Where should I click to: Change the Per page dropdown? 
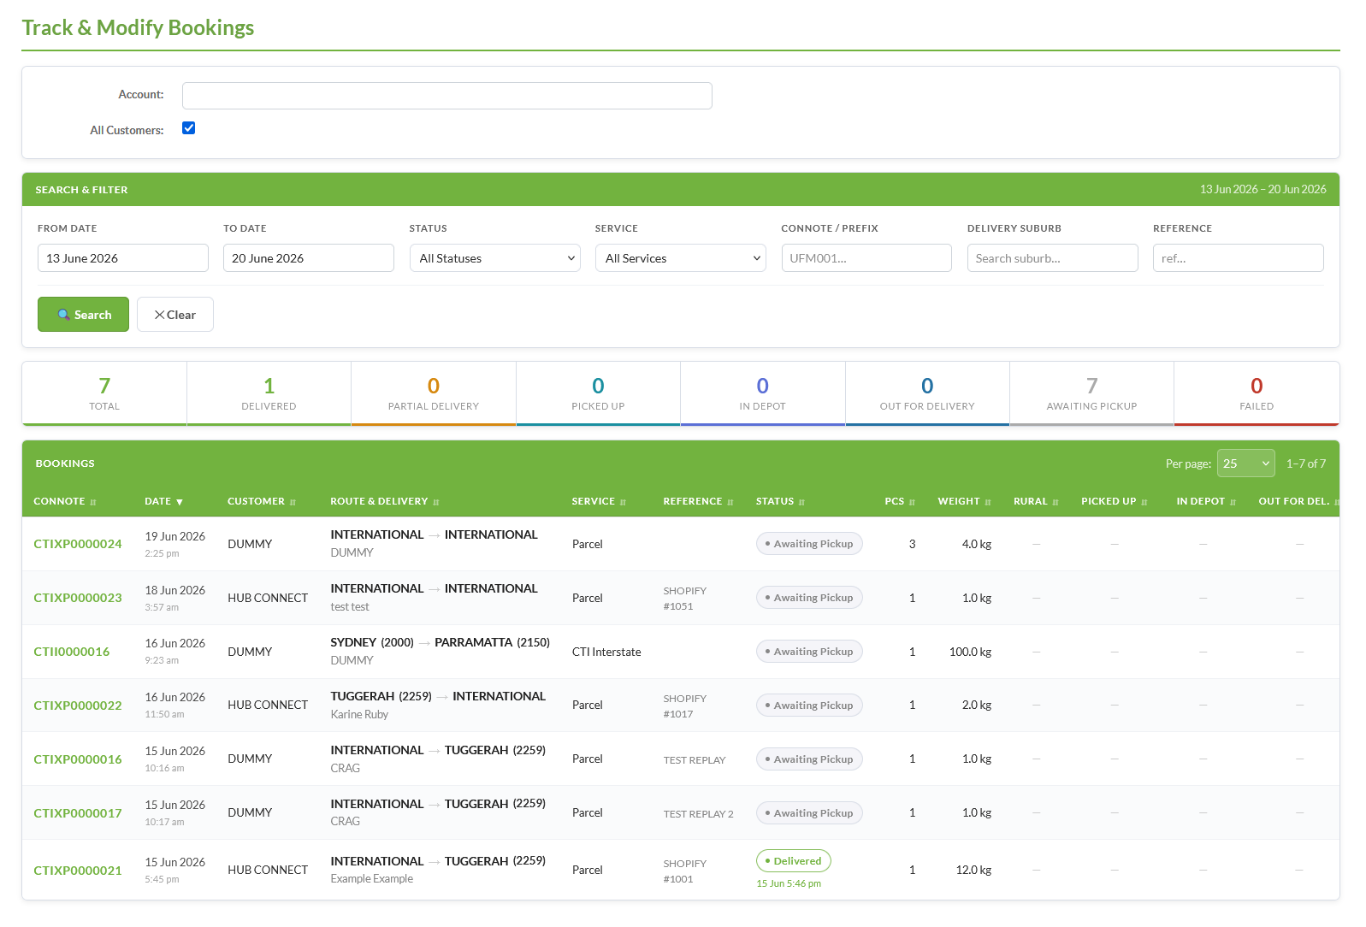pyautogui.click(x=1245, y=463)
